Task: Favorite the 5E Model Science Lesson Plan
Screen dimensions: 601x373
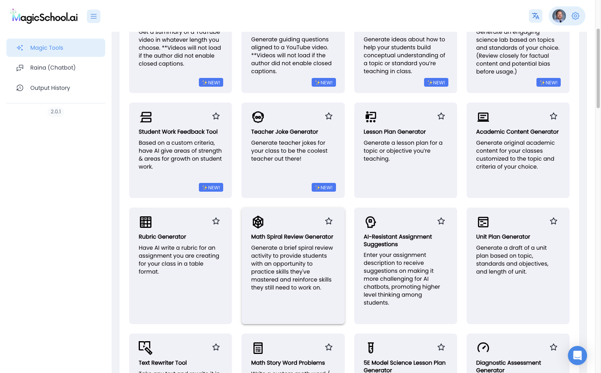Action: tap(441, 347)
